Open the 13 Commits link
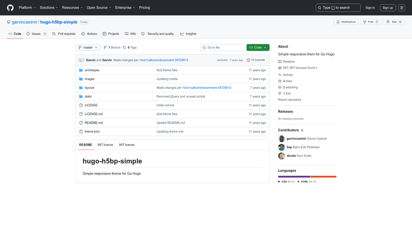 [255, 60]
